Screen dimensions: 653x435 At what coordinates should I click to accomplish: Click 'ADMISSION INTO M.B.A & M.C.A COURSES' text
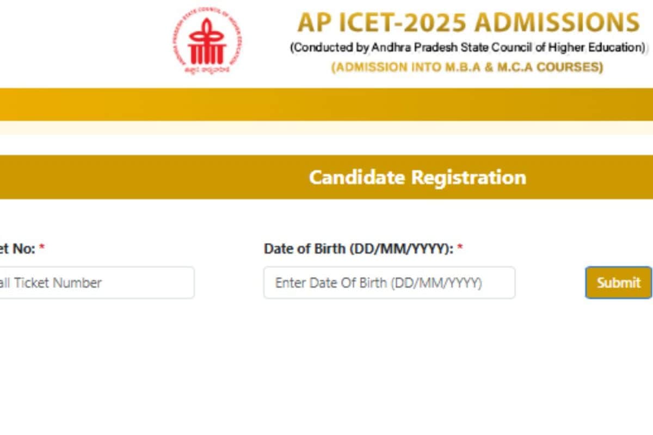click(x=467, y=67)
